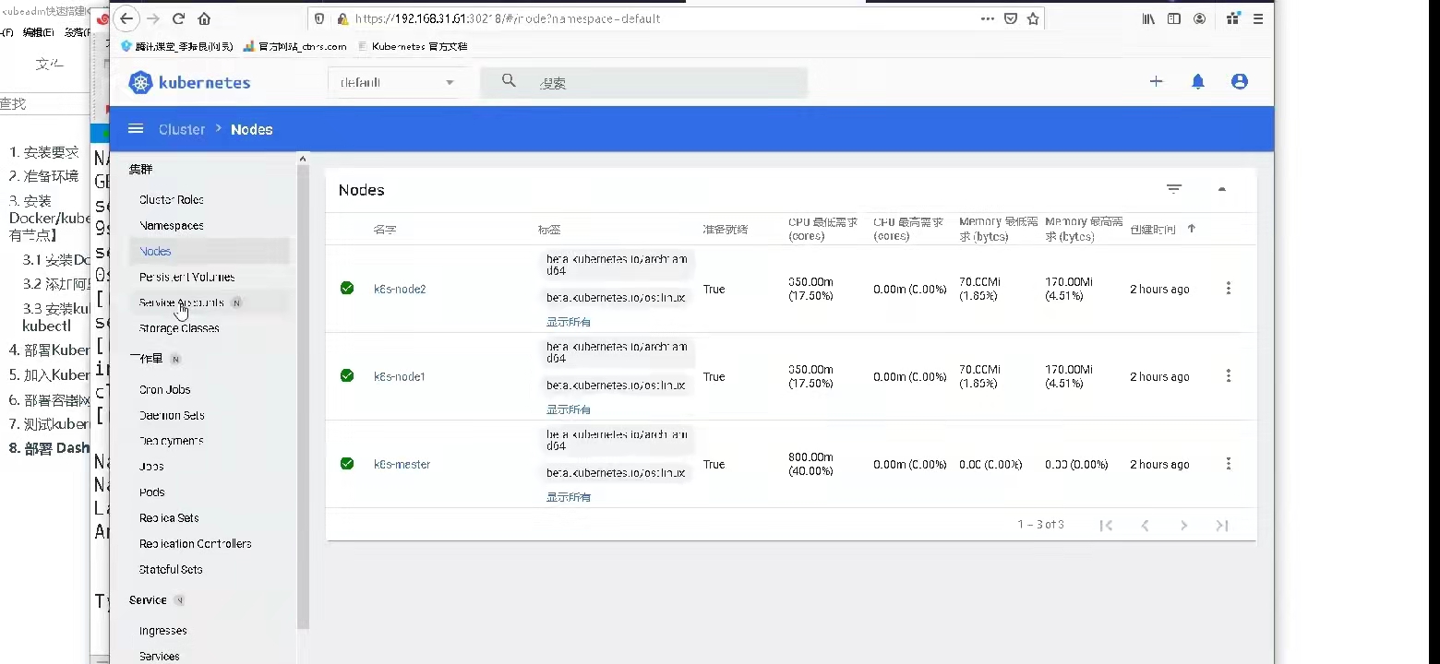
Task: Go to the next page of nodes
Action: [1183, 525]
